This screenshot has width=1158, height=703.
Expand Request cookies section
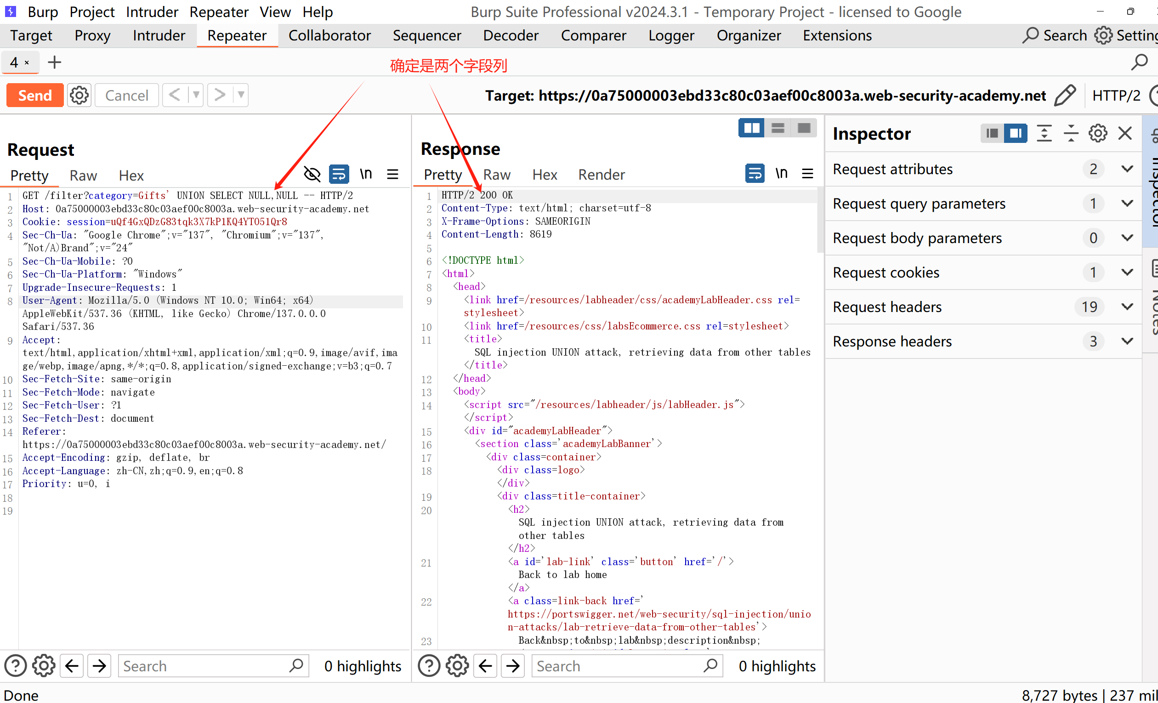1127,272
